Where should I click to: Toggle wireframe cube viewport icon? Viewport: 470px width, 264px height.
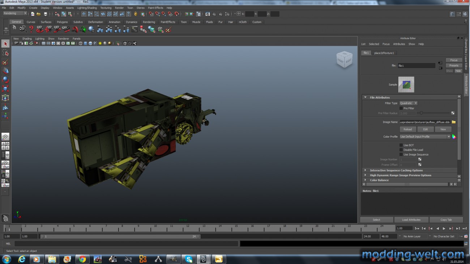point(80,43)
